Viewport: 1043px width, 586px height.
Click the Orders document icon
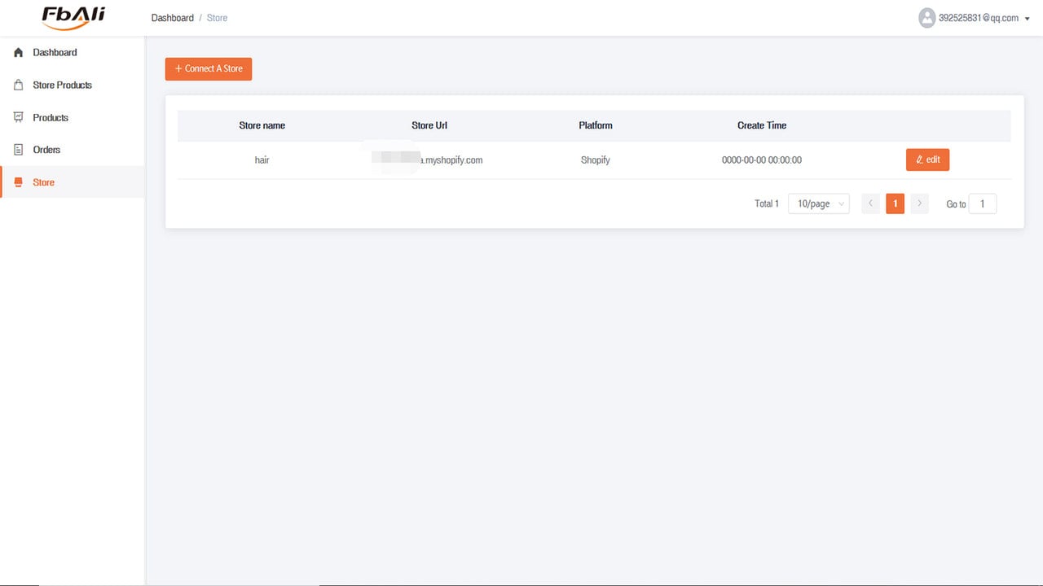(x=19, y=150)
